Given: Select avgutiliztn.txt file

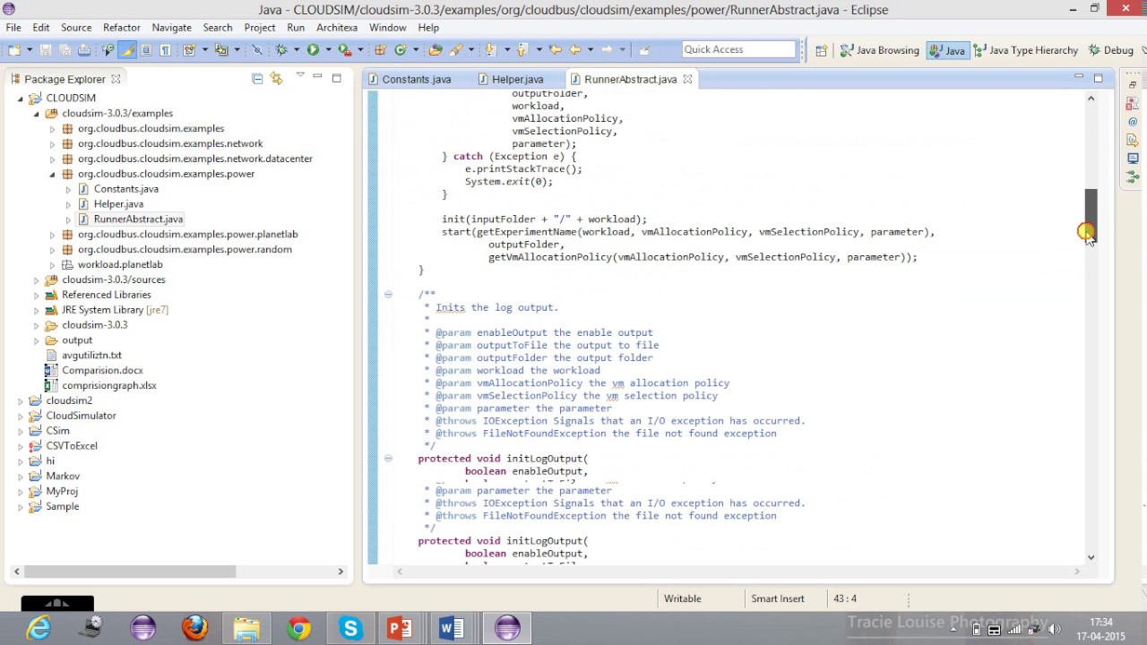Looking at the screenshot, I should pos(91,356).
